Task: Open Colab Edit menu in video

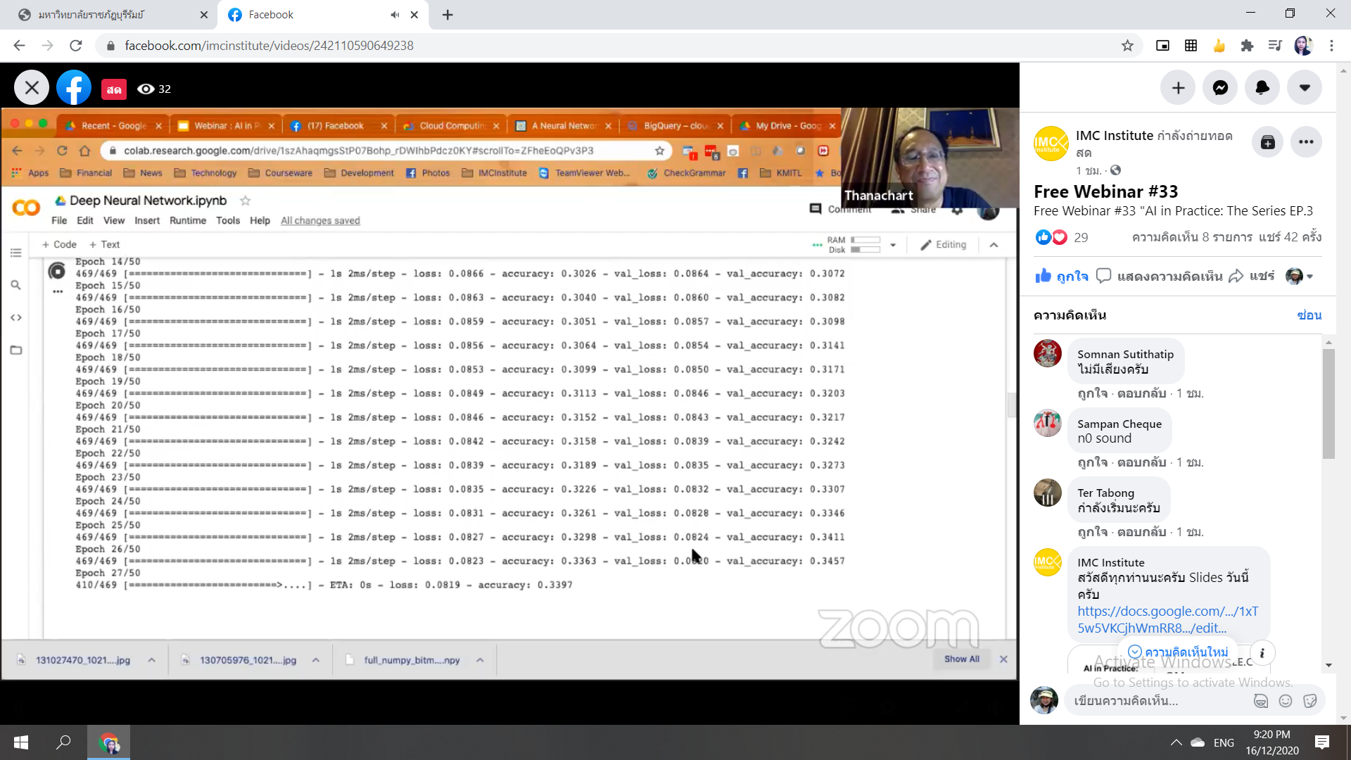Action: 85,220
